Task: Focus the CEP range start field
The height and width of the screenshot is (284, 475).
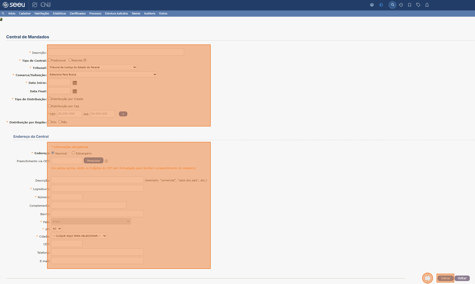Action: coord(70,114)
